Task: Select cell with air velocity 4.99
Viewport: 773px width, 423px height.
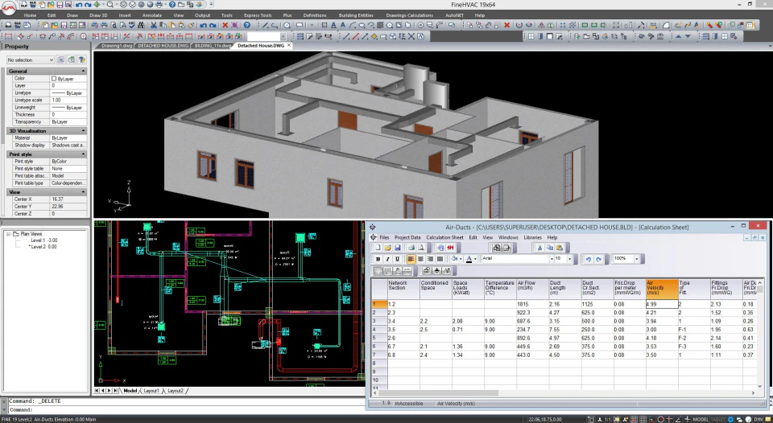Action: click(662, 304)
